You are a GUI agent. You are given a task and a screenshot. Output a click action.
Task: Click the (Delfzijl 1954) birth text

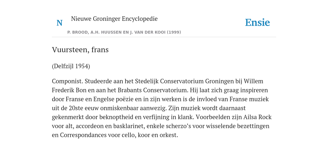click(71, 66)
